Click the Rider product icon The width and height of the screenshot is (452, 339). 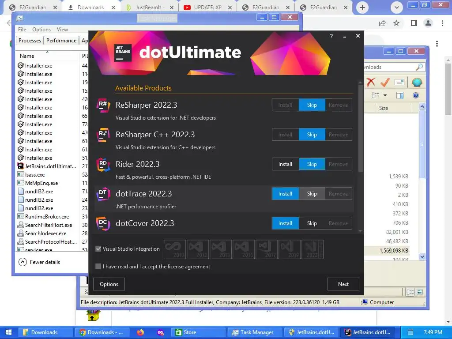[x=103, y=165]
